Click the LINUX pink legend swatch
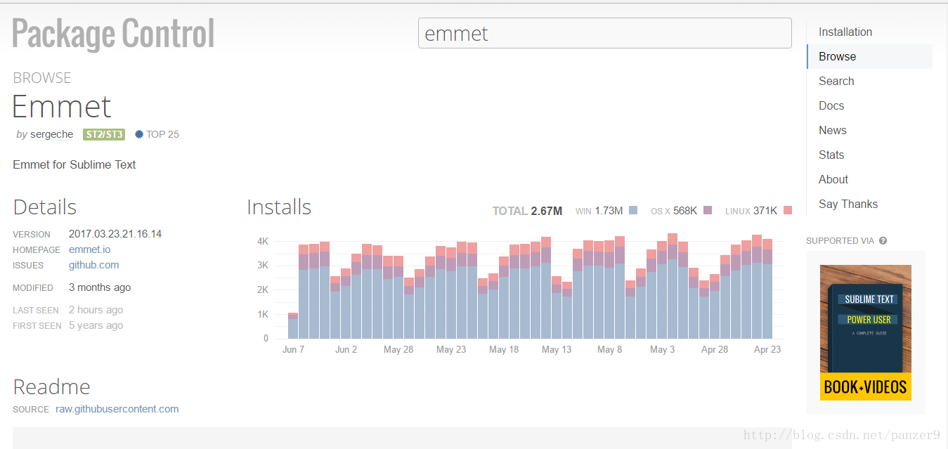The image size is (948, 449). pyautogui.click(x=788, y=210)
